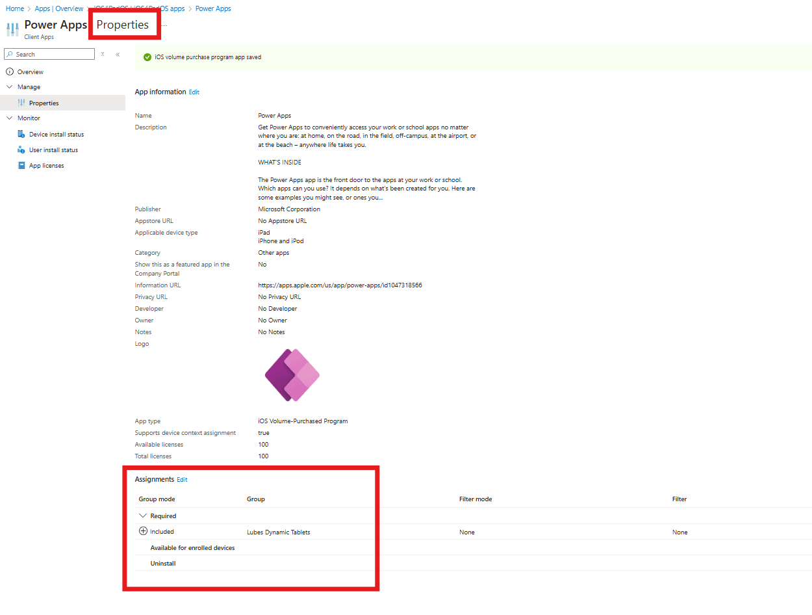Collapse the Required assignment group
This screenshot has height=615, width=812.
pos(142,515)
